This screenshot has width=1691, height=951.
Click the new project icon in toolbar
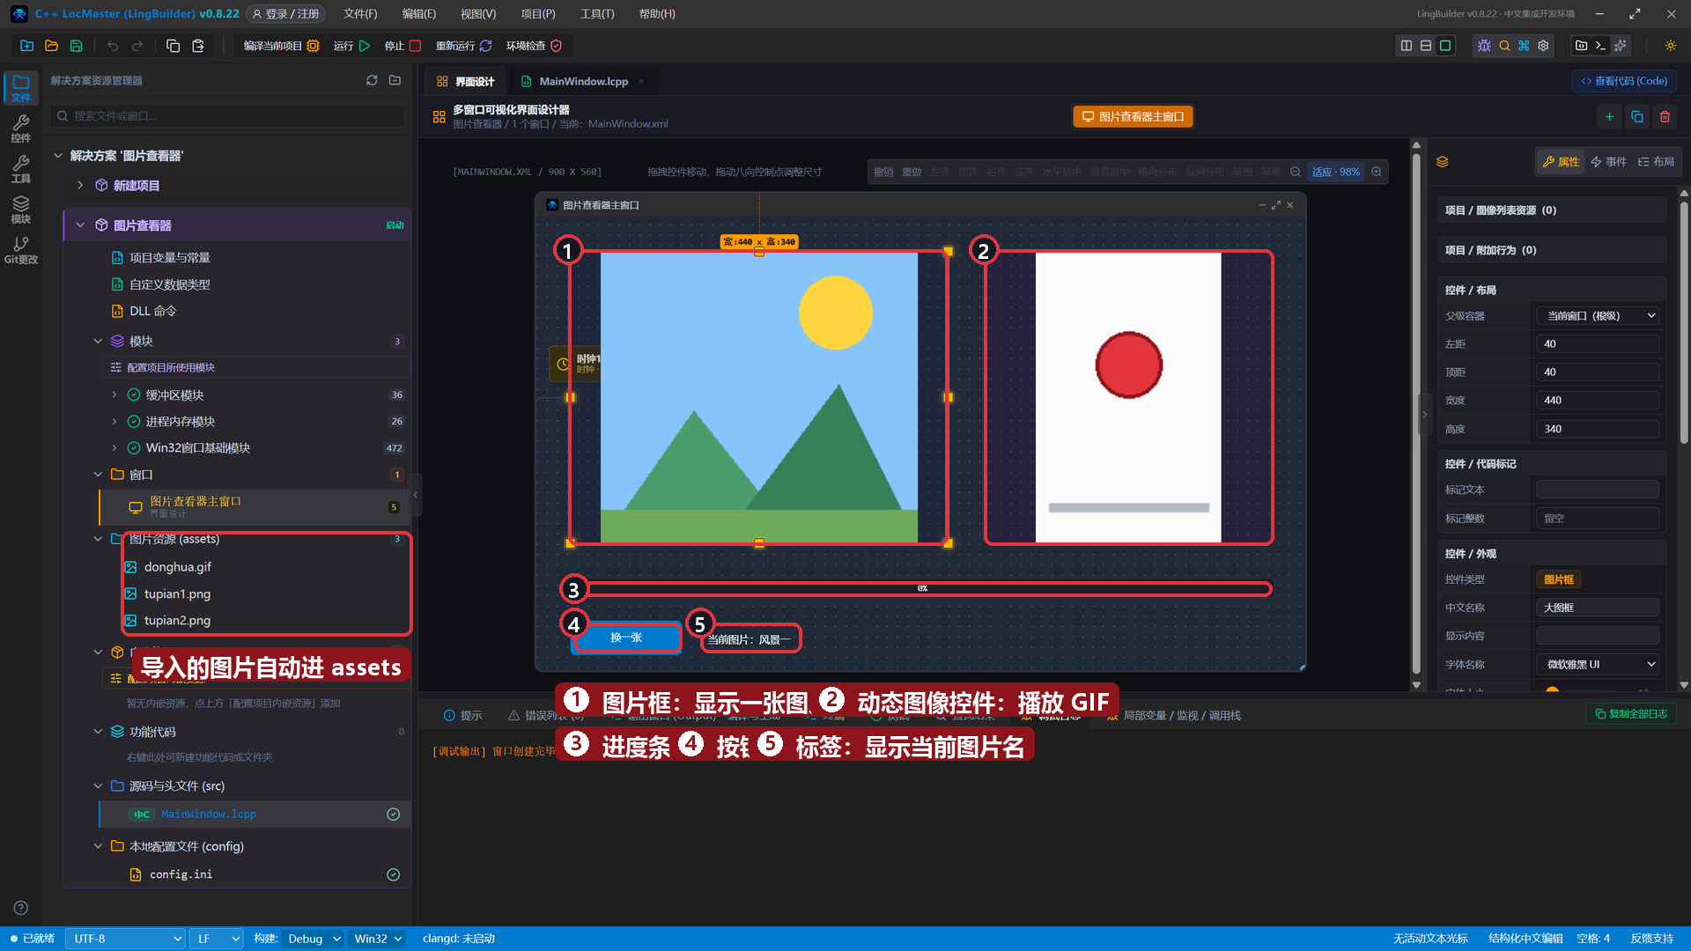click(x=26, y=46)
